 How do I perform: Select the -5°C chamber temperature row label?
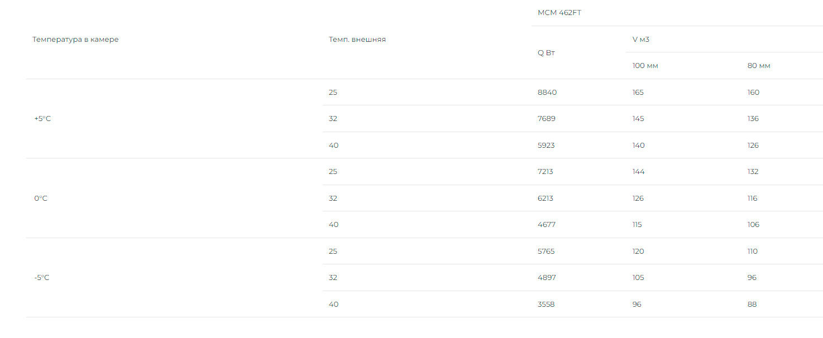[42, 278]
